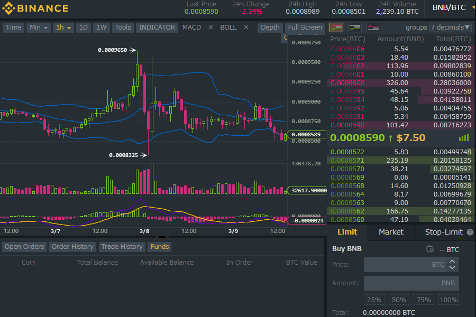The image size is (476, 317).
Task: Set amount to 50% of balance
Action: [399, 300]
